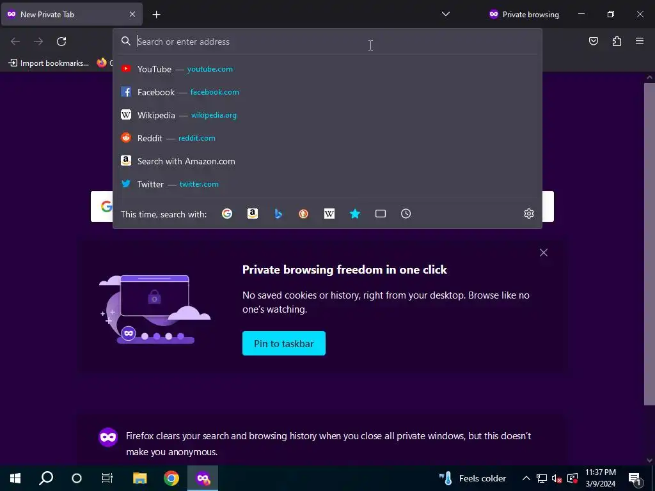This screenshot has width=655, height=491.
Task: Select the New Private Tab tab
Action: pos(72,14)
